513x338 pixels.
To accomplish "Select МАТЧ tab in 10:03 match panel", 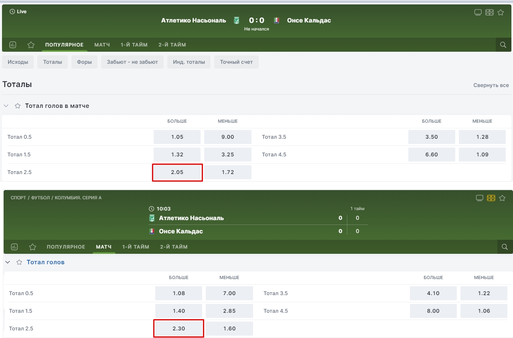I will [103, 247].
